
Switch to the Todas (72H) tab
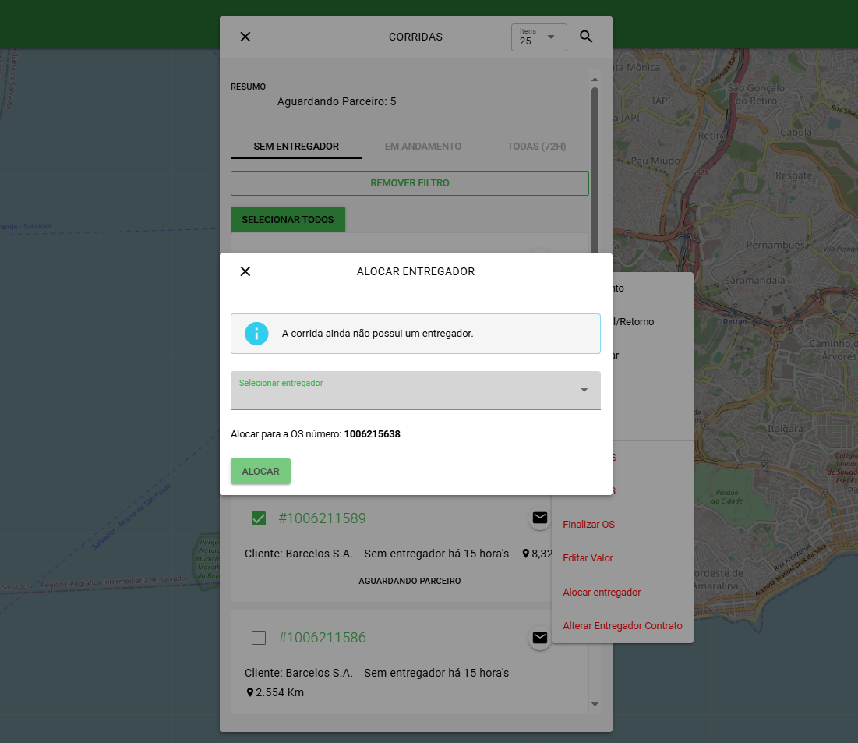point(536,147)
